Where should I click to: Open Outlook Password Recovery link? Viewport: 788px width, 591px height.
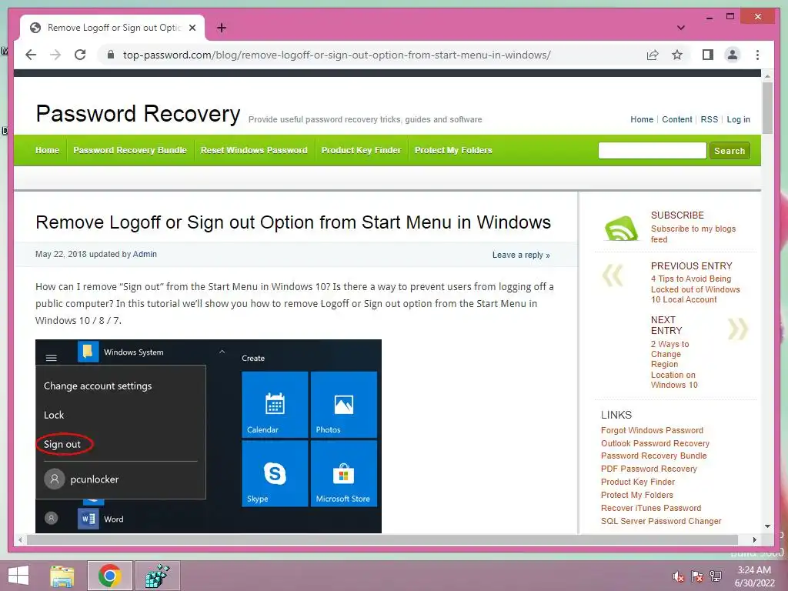pyautogui.click(x=655, y=443)
